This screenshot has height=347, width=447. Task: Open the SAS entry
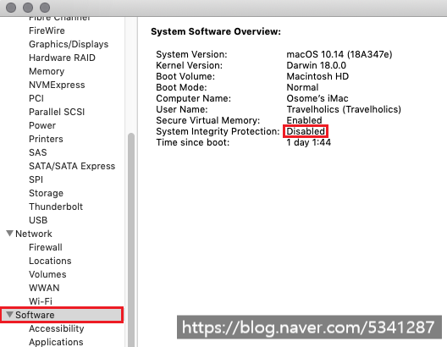[x=38, y=152]
